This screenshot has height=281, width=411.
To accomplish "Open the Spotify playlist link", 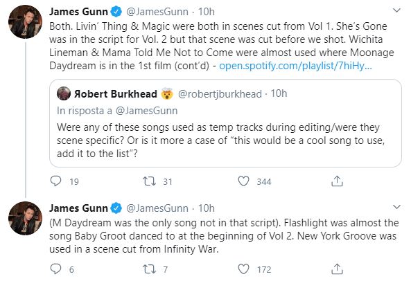I will (x=295, y=66).
